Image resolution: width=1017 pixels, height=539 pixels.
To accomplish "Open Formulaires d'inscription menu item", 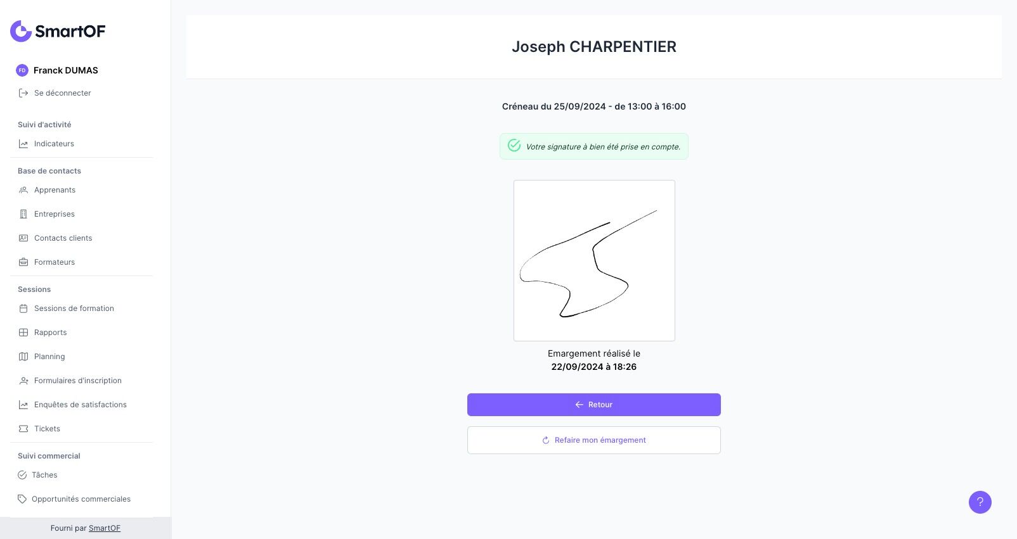I will tap(77, 381).
